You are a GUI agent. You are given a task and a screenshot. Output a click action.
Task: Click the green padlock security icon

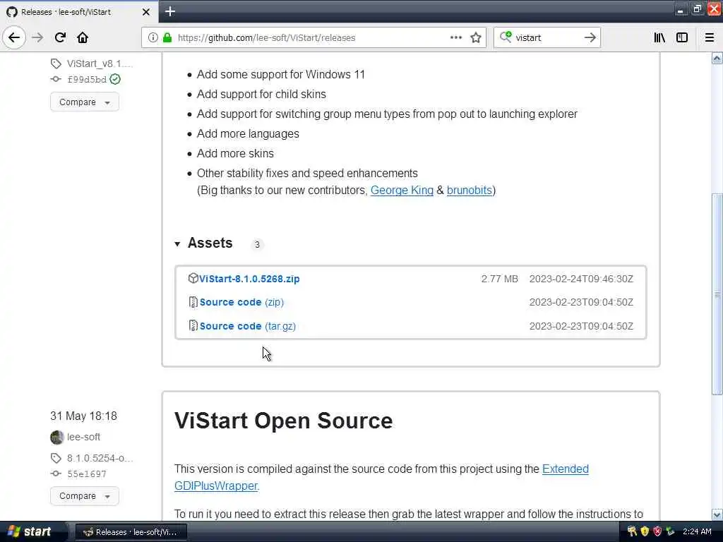tap(167, 38)
